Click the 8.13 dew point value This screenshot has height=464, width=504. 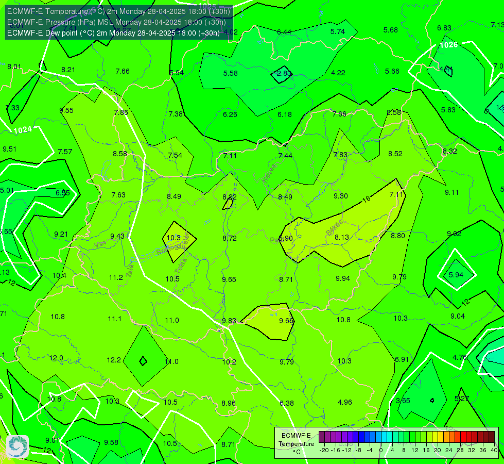point(342,237)
